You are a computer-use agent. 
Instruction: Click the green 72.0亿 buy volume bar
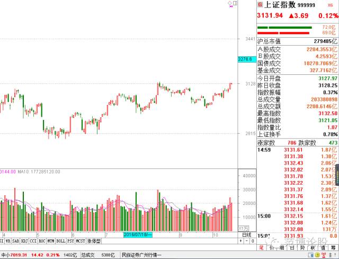[x=284, y=28]
